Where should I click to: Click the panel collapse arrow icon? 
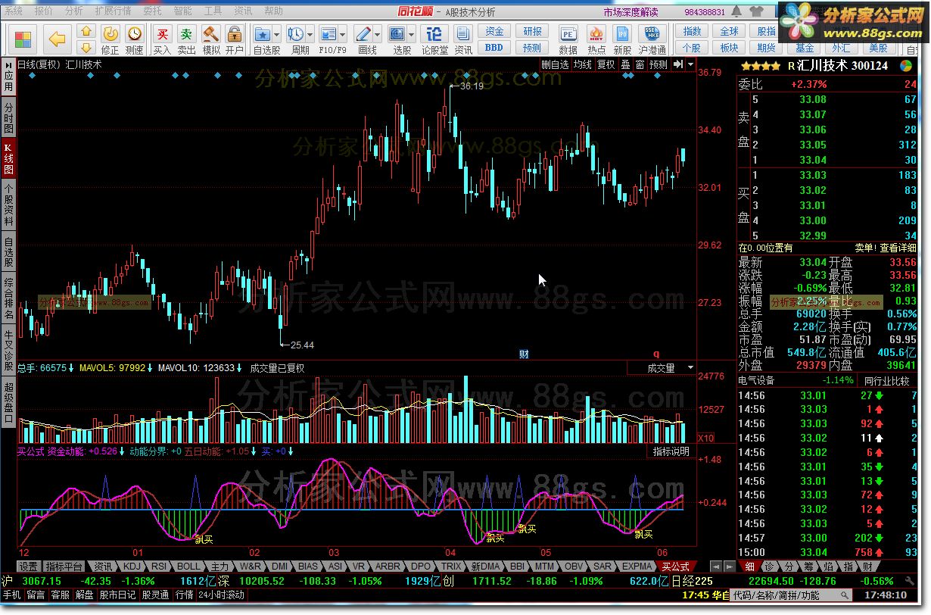tap(678, 65)
